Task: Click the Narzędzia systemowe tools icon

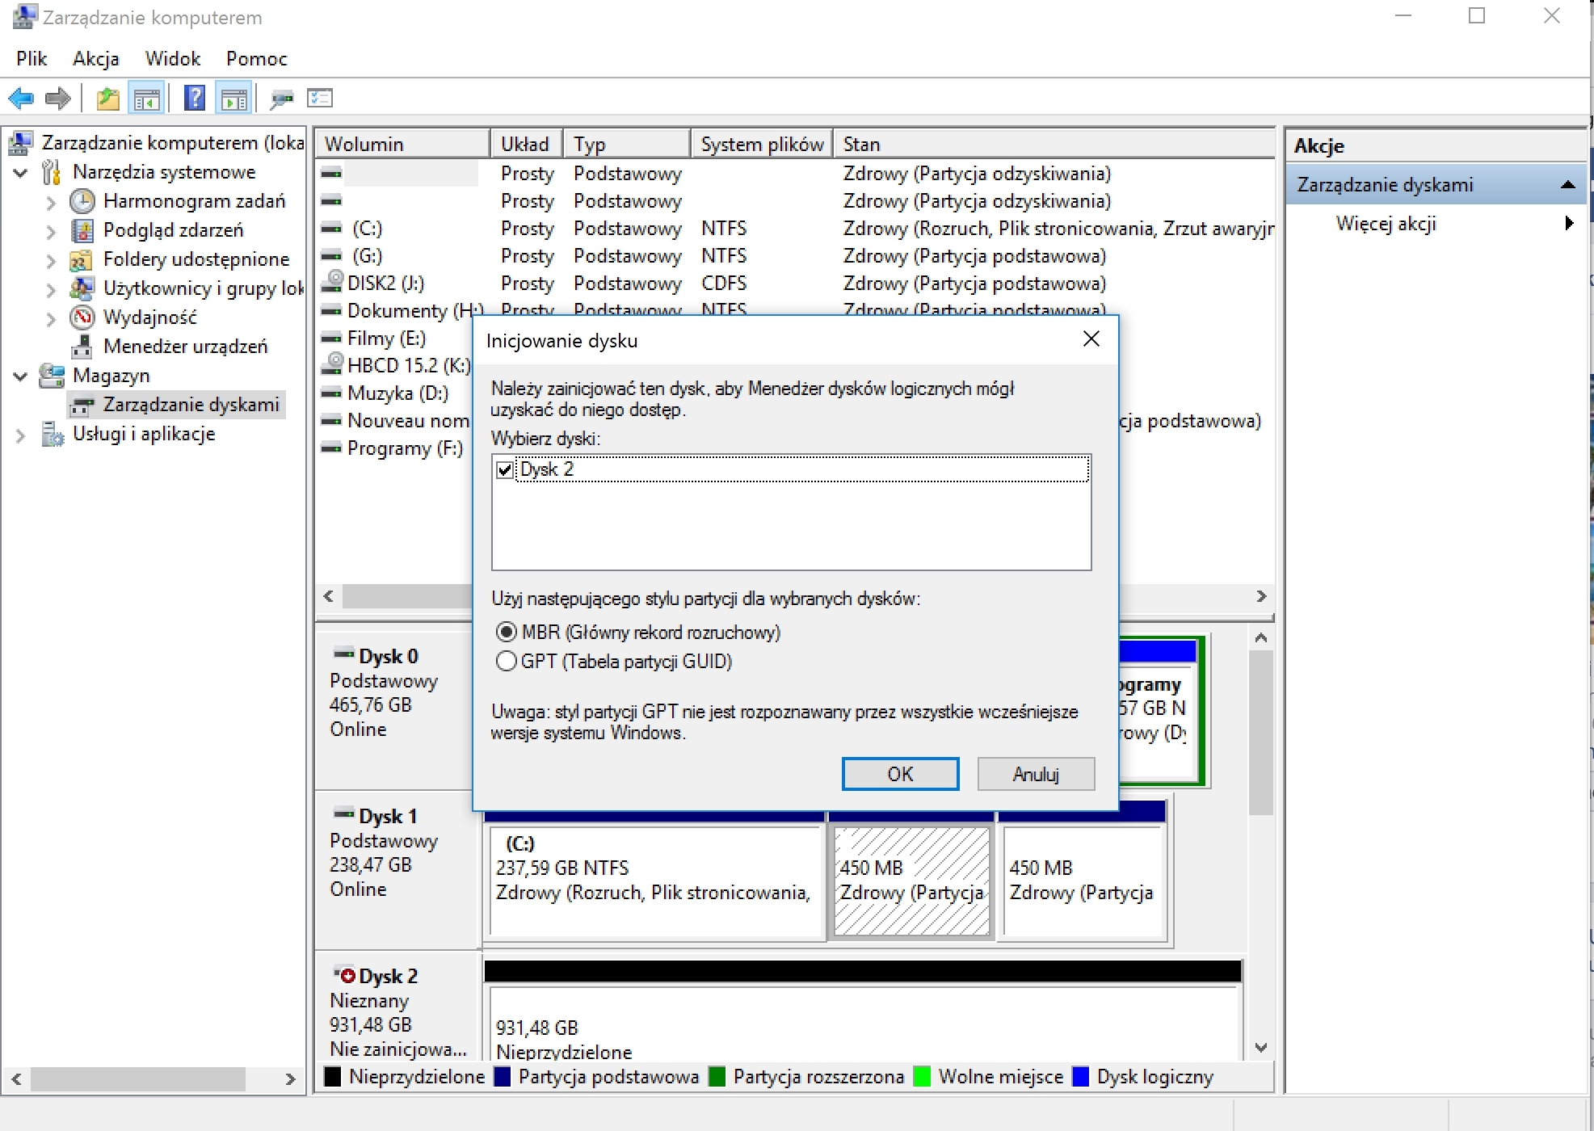Action: point(52,172)
